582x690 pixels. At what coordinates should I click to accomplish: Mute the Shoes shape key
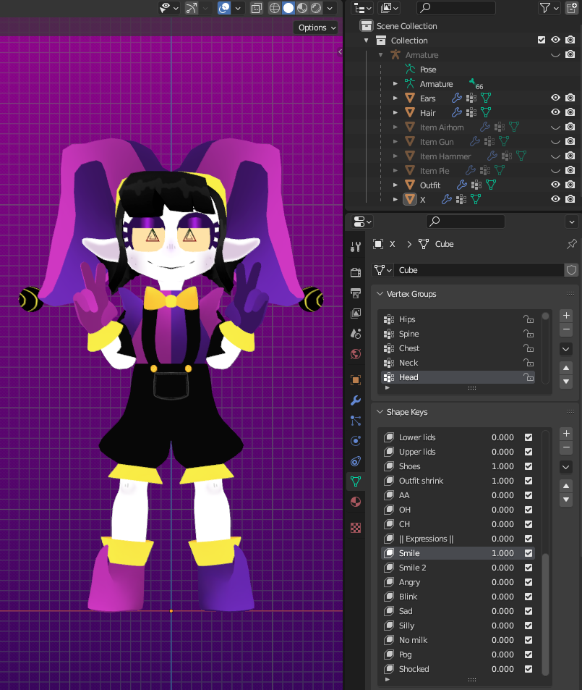(x=528, y=466)
